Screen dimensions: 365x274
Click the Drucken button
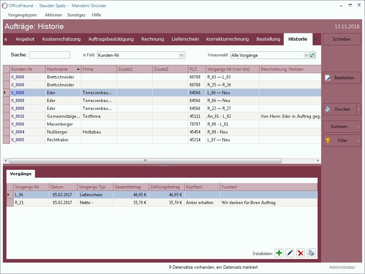pyautogui.click(x=340, y=109)
